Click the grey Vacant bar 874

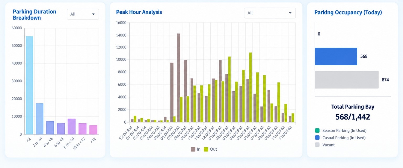347,80
